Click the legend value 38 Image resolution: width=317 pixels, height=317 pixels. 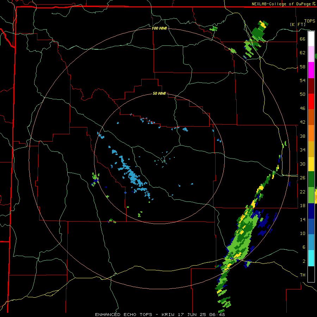[x=303, y=136]
